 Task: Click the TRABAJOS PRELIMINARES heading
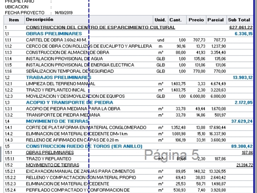click(59, 77)
